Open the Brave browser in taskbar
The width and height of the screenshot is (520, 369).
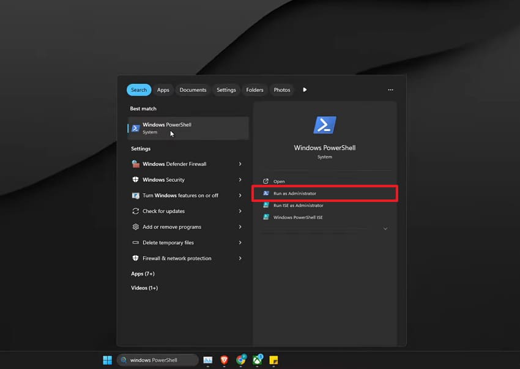click(224, 360)
